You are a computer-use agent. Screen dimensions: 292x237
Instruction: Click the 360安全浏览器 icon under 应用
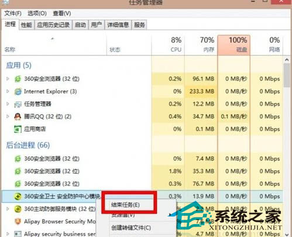tap(18, 79)
